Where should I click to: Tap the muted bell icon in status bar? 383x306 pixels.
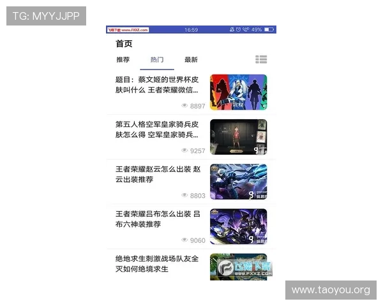tap(232, 29)
